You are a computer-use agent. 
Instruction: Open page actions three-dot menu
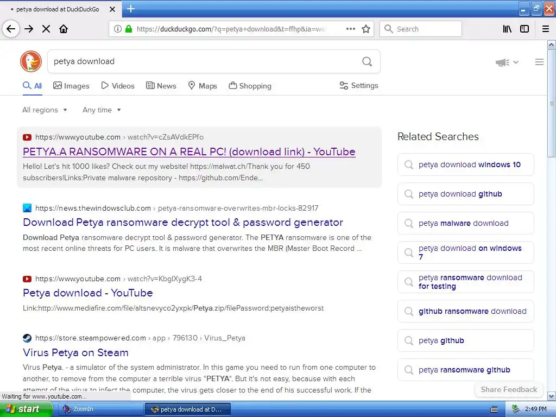point(350,29)
